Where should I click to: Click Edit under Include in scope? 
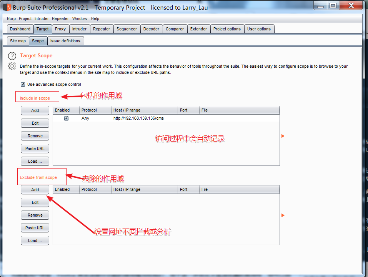(35, 123)
